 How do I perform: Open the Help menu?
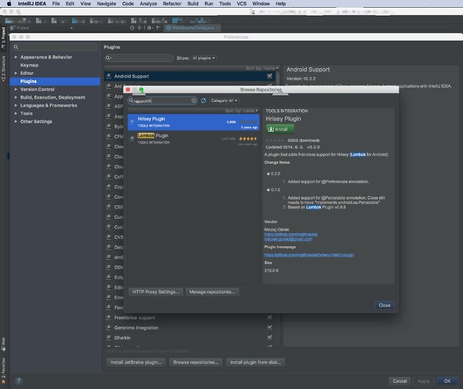click(281, 4)
